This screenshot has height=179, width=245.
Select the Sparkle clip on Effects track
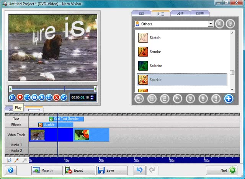point(54,125)
